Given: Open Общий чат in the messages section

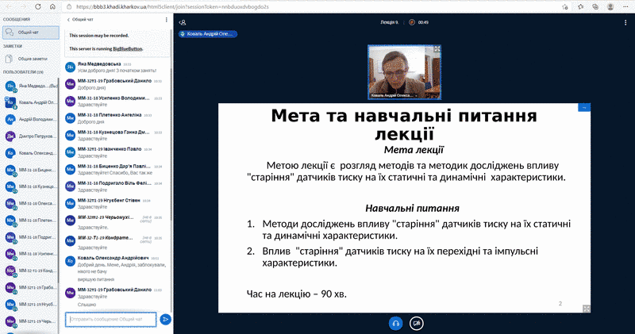Looking at the screenshot, I should [x=29, y=33].
